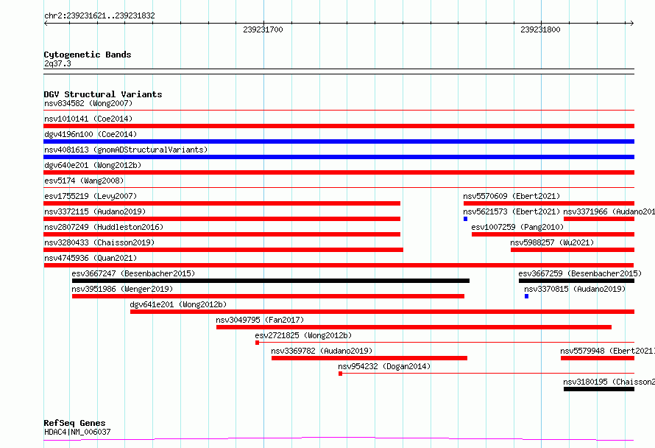This screenshot has width=655, height=448.
Task: Click the 239231700 ruler position label
Action: pyautogui.click(x=263, y=29)
